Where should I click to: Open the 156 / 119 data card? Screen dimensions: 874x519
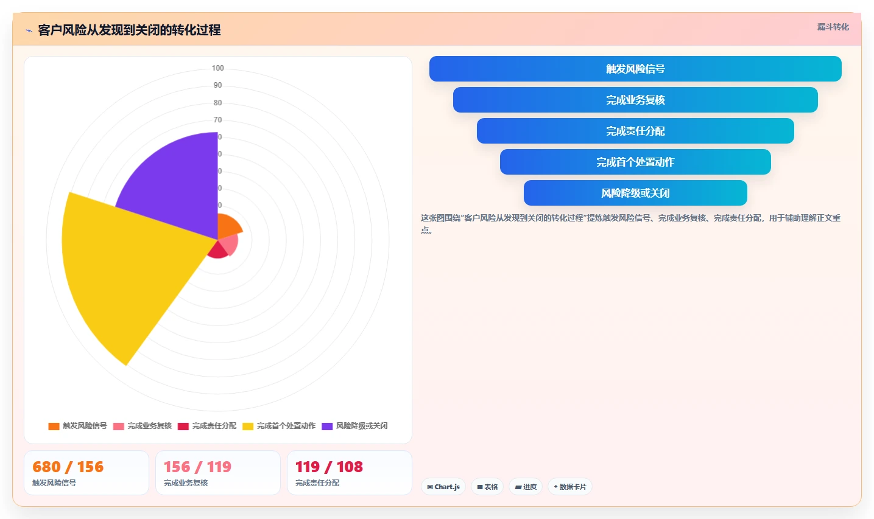218,473
